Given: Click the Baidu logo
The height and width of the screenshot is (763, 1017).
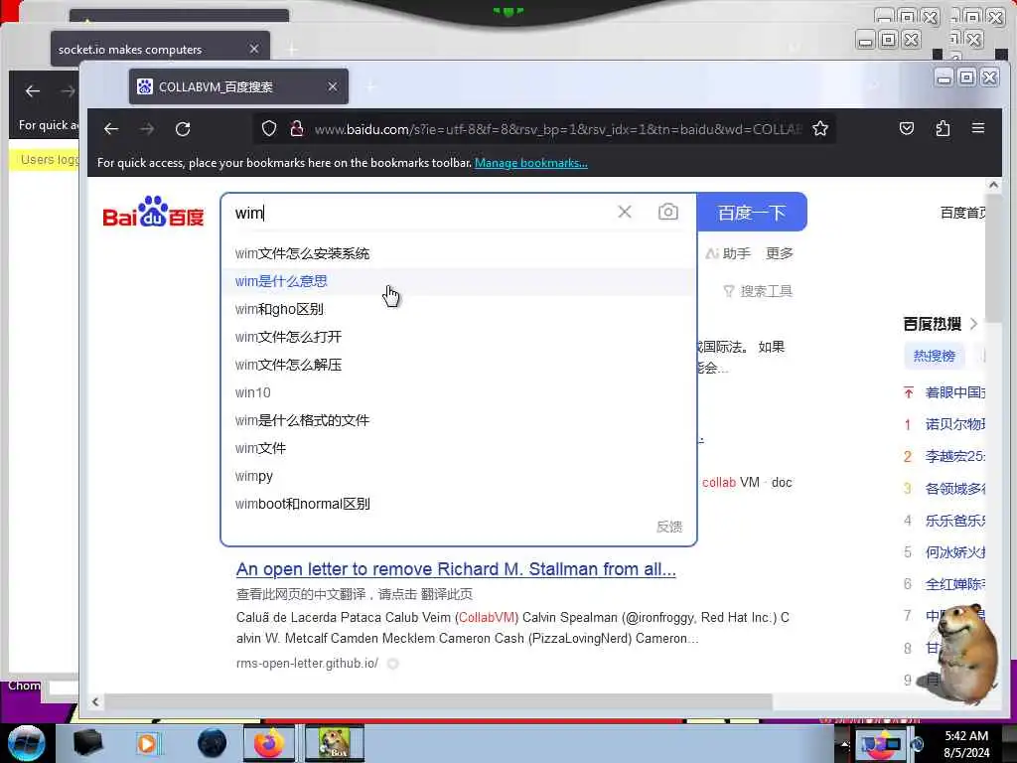Looking at the screenshot, I should click(153, 212).
